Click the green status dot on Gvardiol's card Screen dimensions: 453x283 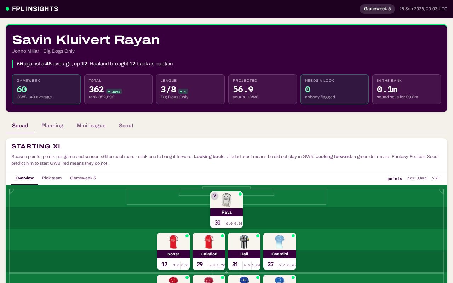coord(293,236)
